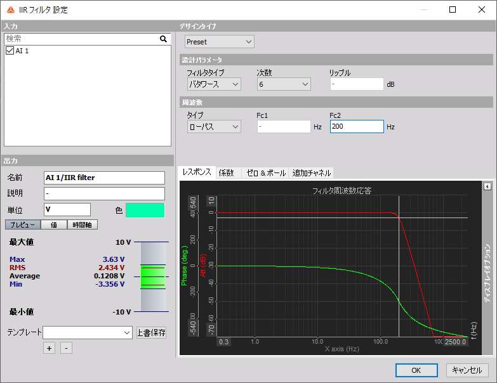Switch to the 追加チャネル tab
The image size is (497, 383).
tap(311, 173)
